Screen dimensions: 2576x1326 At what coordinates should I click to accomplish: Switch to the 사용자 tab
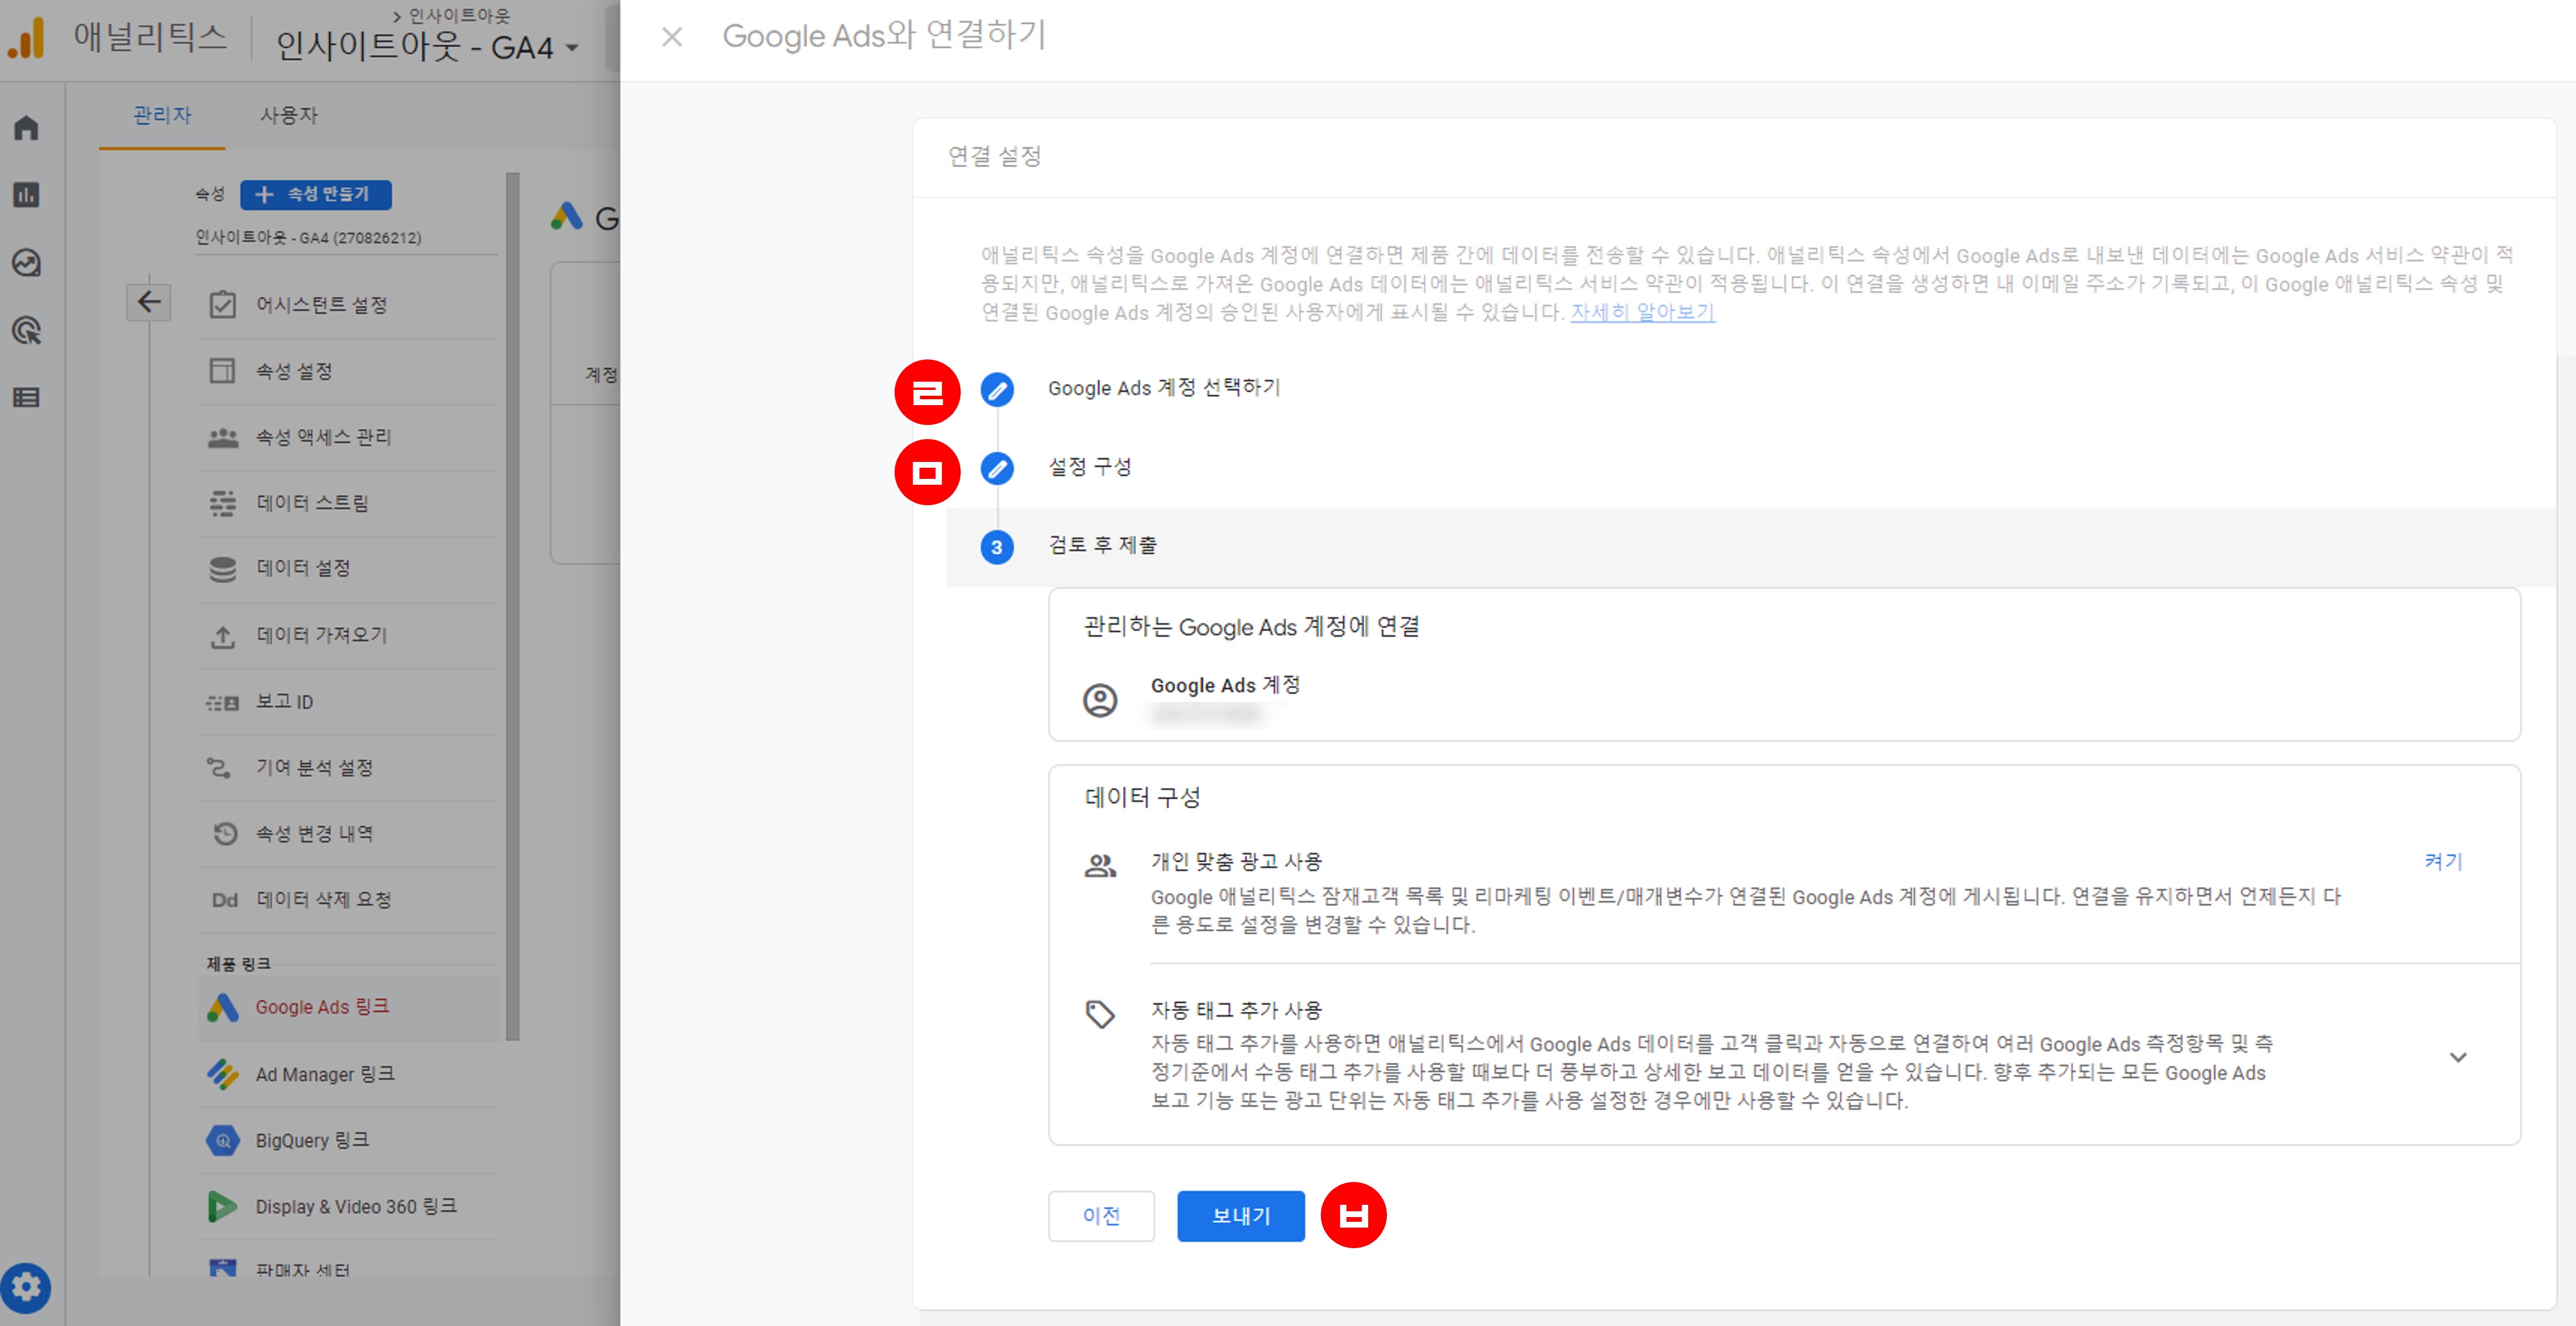(289, 115)
